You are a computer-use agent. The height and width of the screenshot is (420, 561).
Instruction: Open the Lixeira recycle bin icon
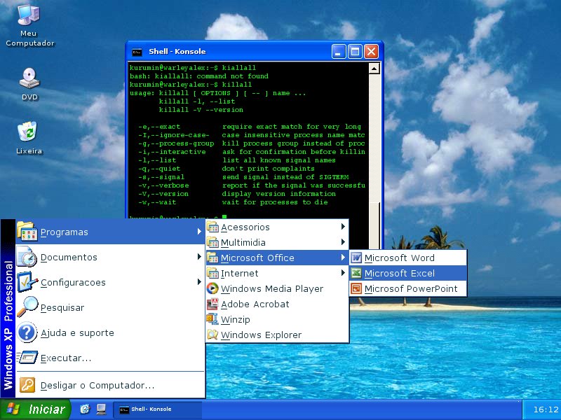29,137
